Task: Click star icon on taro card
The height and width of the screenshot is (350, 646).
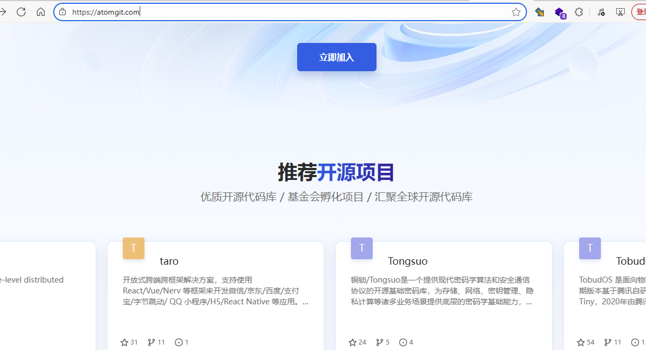Action: click(x=124, y=342)
